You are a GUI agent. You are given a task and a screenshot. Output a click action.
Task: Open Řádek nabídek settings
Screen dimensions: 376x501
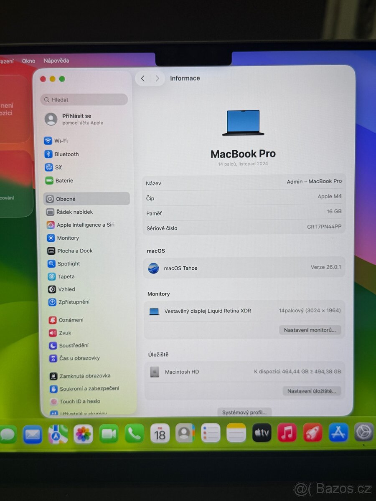[70, 212]
